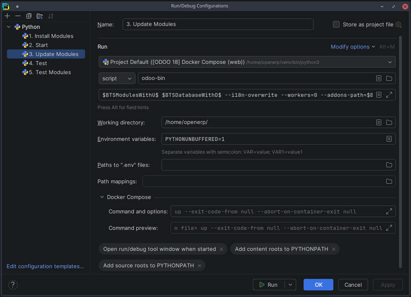The image size is (411, 297).
Task: Insert macro into script path field
Action: pyautogui.click(x=378, y=78)
